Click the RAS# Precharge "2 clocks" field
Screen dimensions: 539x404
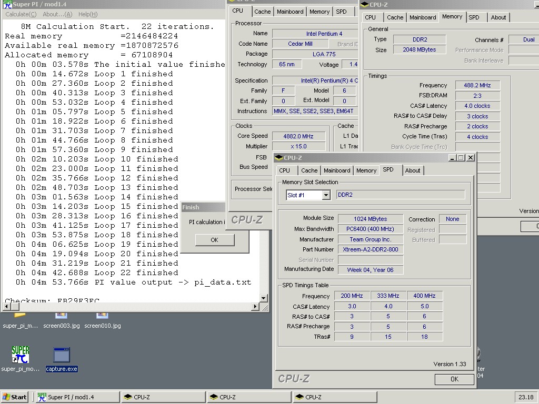coord(477,126)
